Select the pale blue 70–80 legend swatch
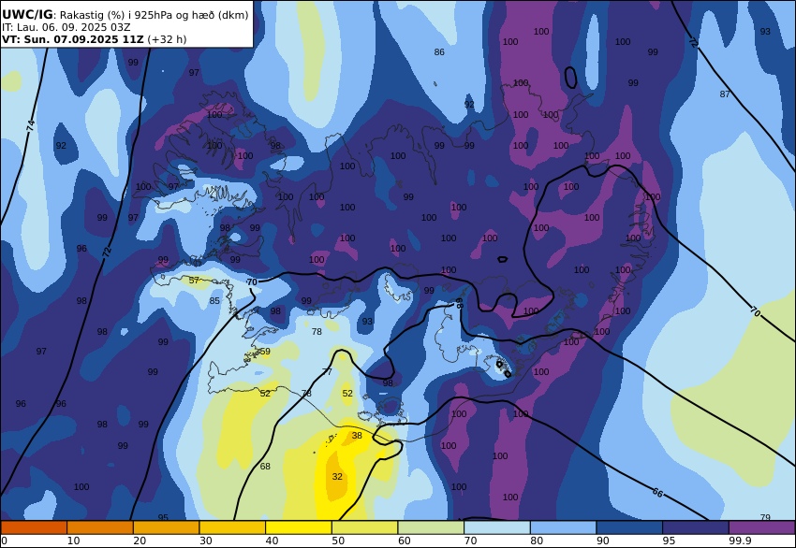796x548 pixels. [497, 527]
